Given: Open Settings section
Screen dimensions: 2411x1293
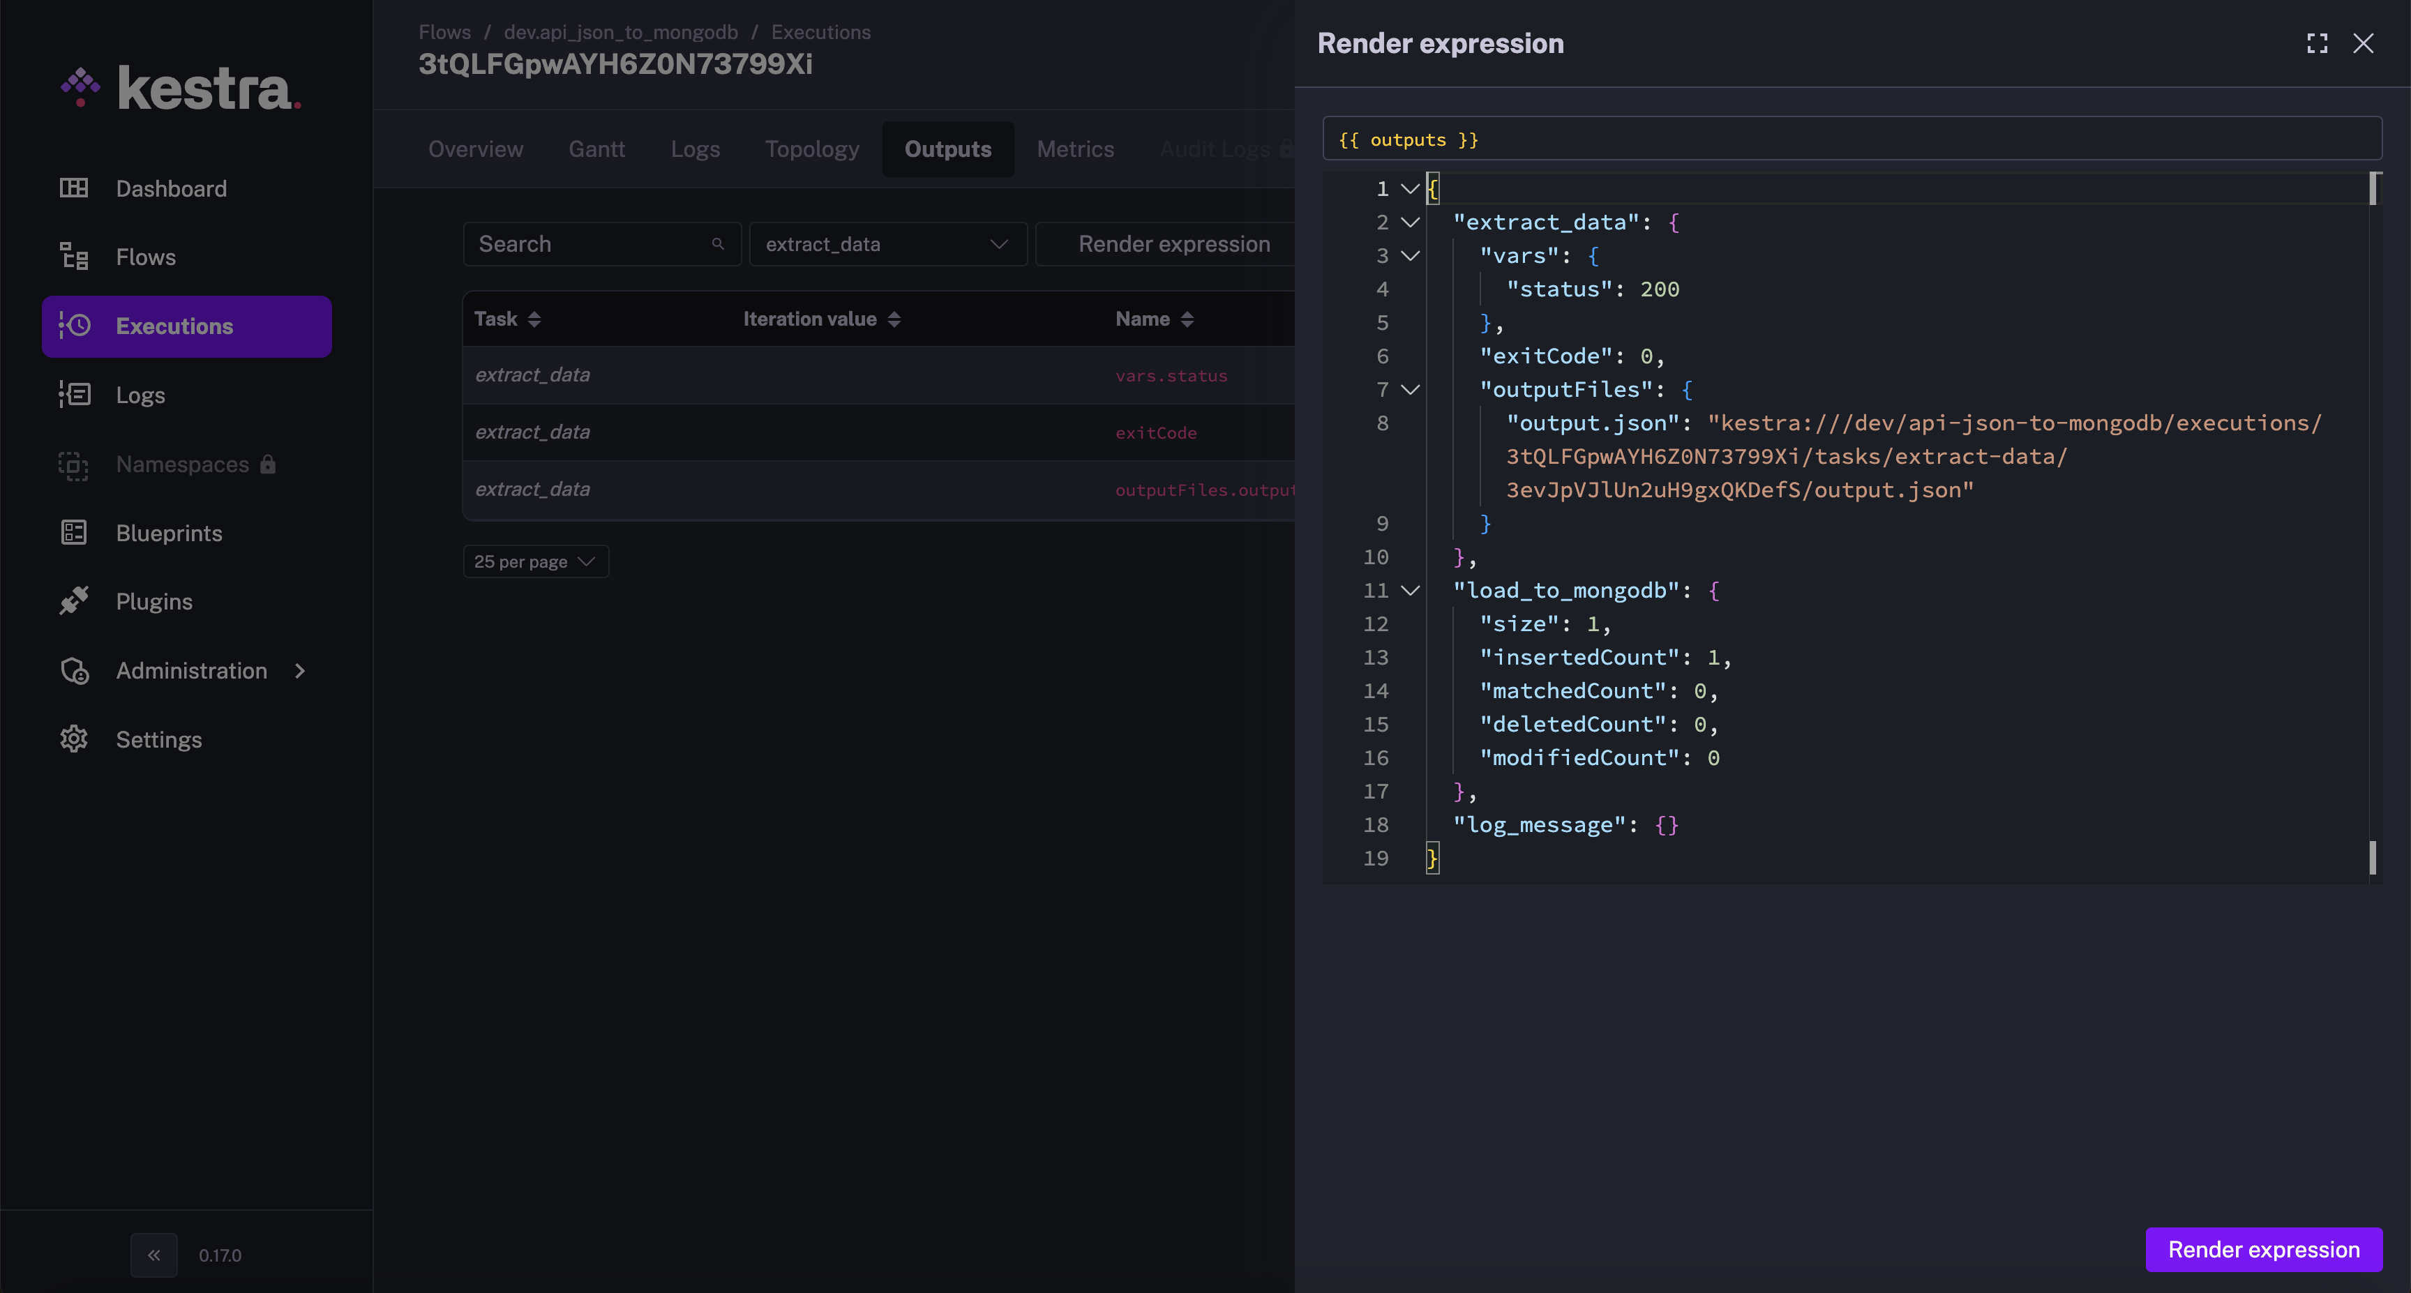Looking at the screenshot, I should (158, 738).
